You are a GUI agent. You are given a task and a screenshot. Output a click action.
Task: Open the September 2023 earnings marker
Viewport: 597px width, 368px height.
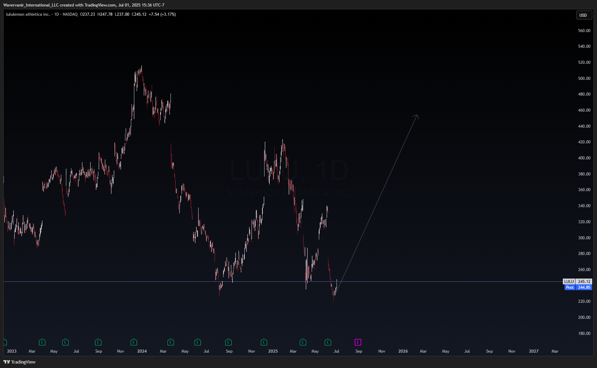pos(98,342)
